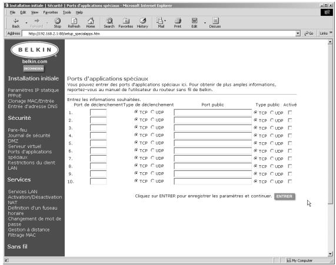
Task: Open Activation/Désactivation NAT link
Action: (35, 200)
